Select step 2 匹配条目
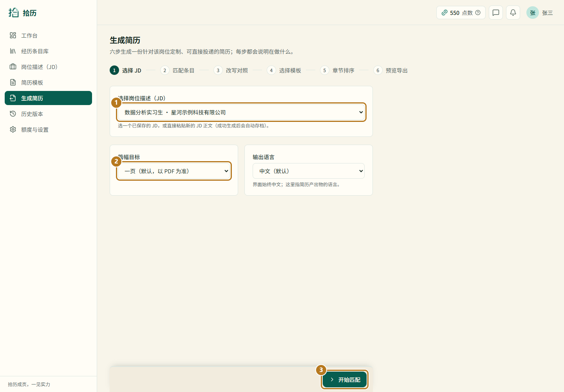Screen dimensions: 564x392 177,70
